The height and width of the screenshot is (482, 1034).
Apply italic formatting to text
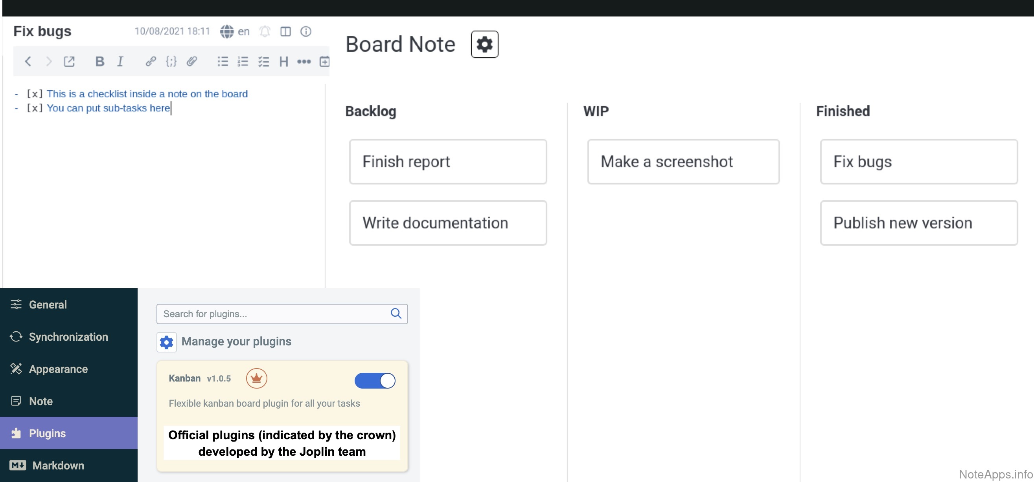click(120, 61)
